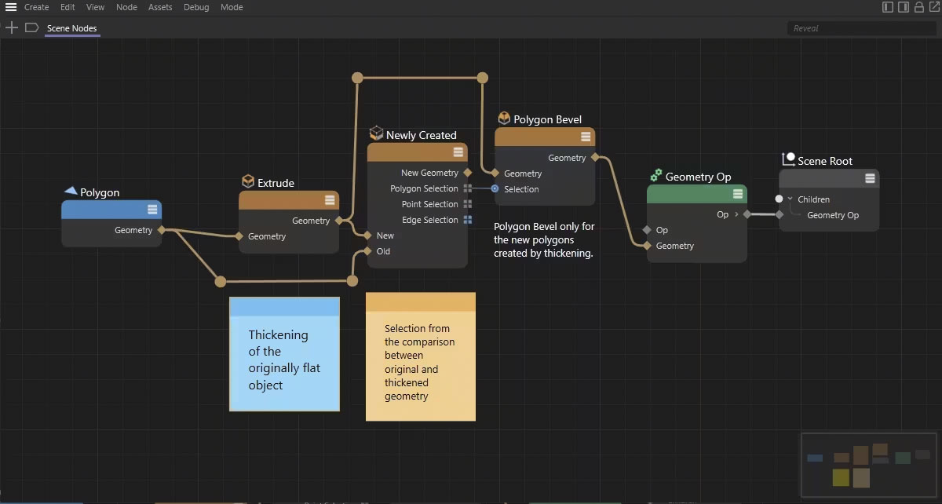Toggle the editor lock icon
This screenshot has height=504, width=942.
918,7
